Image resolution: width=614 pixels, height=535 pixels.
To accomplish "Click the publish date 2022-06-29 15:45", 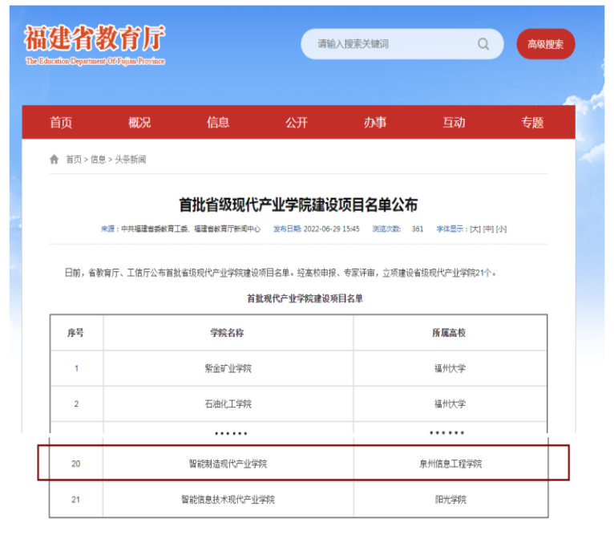I will [331, 229].
